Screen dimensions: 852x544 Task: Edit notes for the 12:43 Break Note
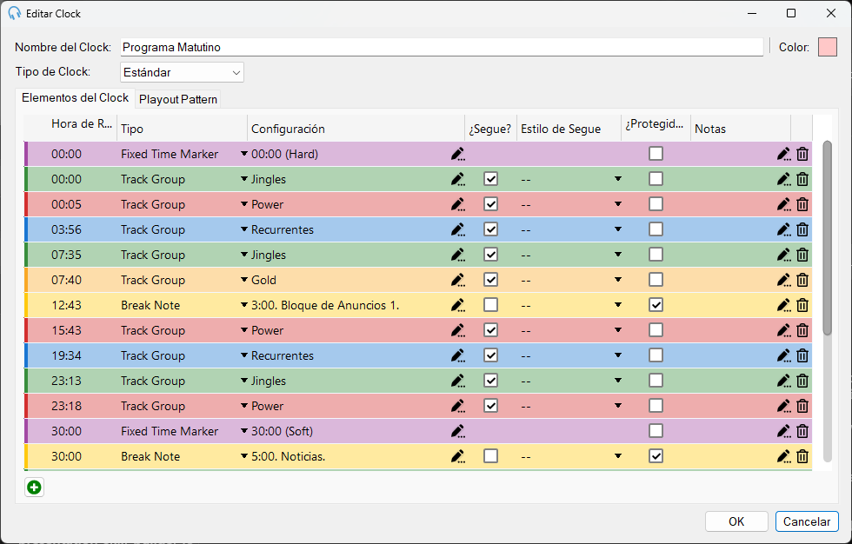pyautogui.click(x=783, y=305)
